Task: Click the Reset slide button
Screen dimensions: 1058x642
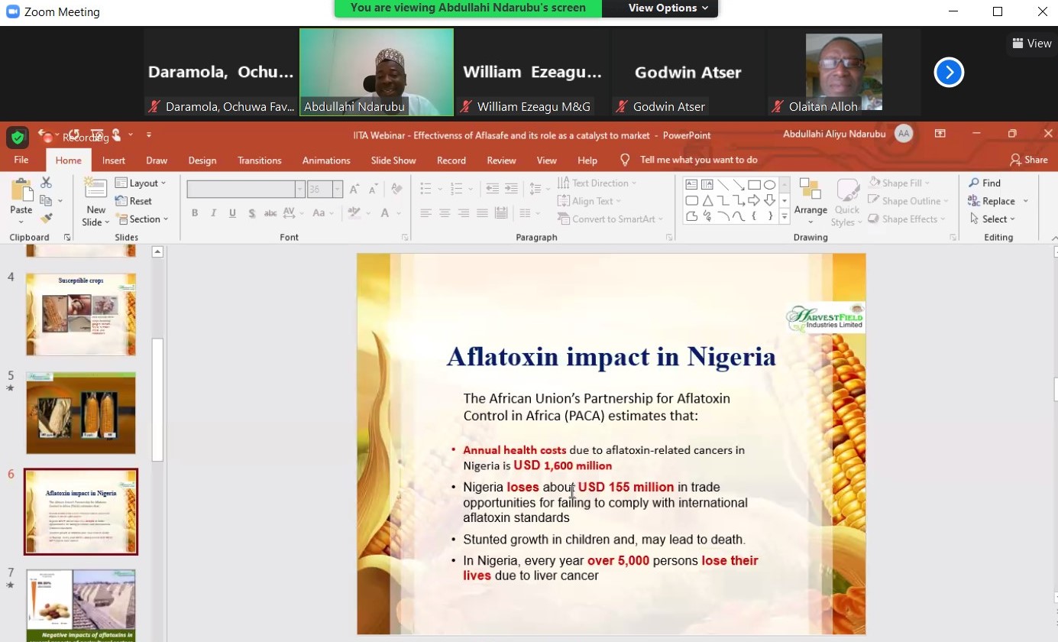Action: [134, 201]
